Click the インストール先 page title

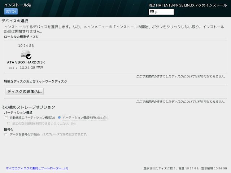[17, 5]
